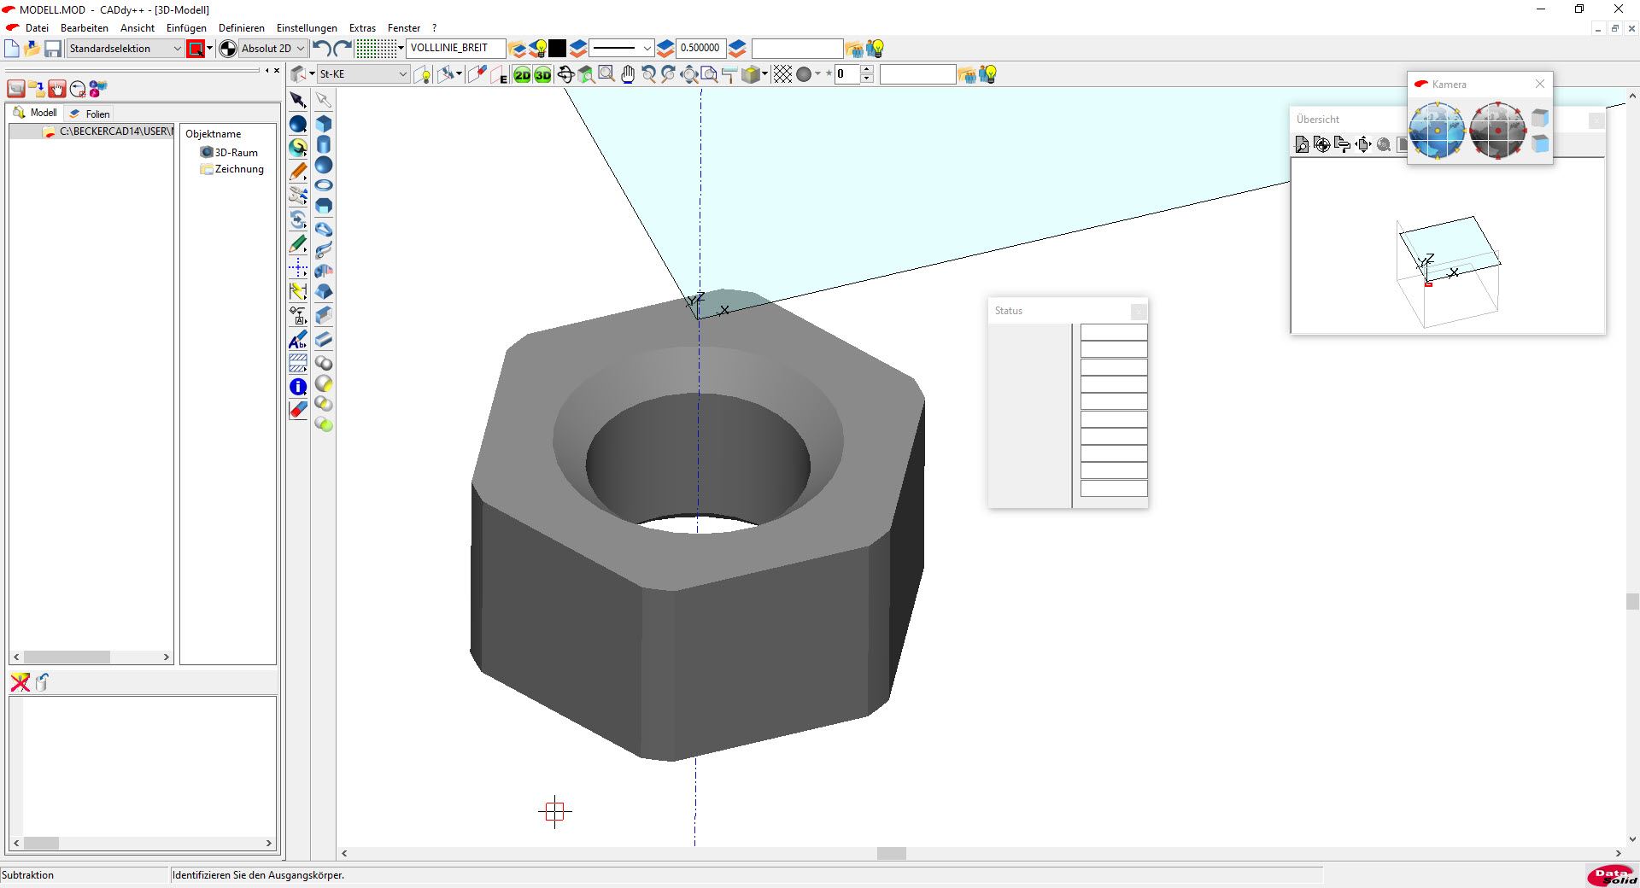
Task: Select 3D-Raum in the object tree
Action: [x=229, y=153]
